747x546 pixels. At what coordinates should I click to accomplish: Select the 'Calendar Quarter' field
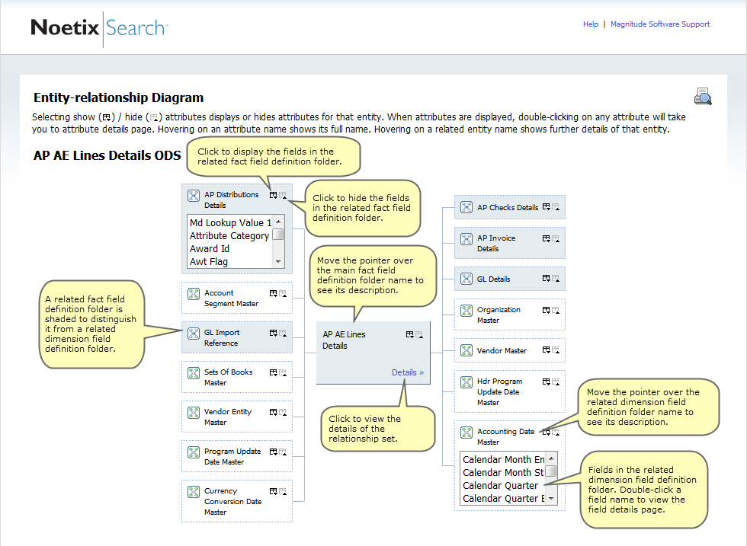pyautogui.click(x=500, y=486)
